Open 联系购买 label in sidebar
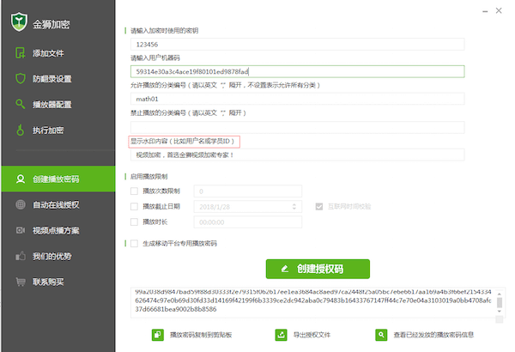This screenshot has width=515, height=352. tap(48, 282)
